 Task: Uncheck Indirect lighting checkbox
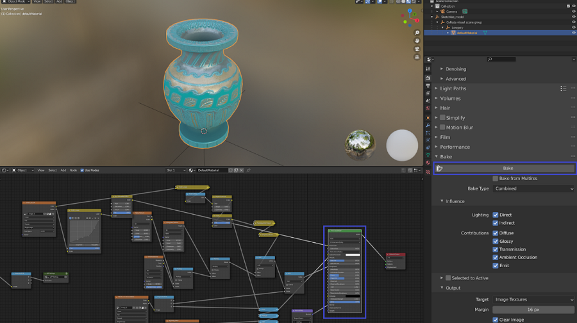click(x=496, y=223)
